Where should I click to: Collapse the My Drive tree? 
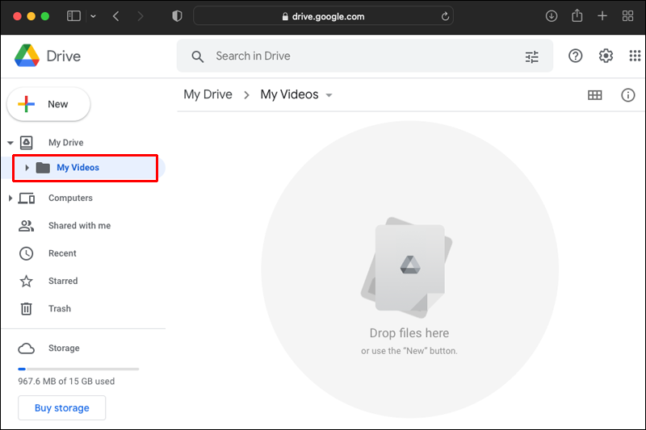tap(10, 143)
